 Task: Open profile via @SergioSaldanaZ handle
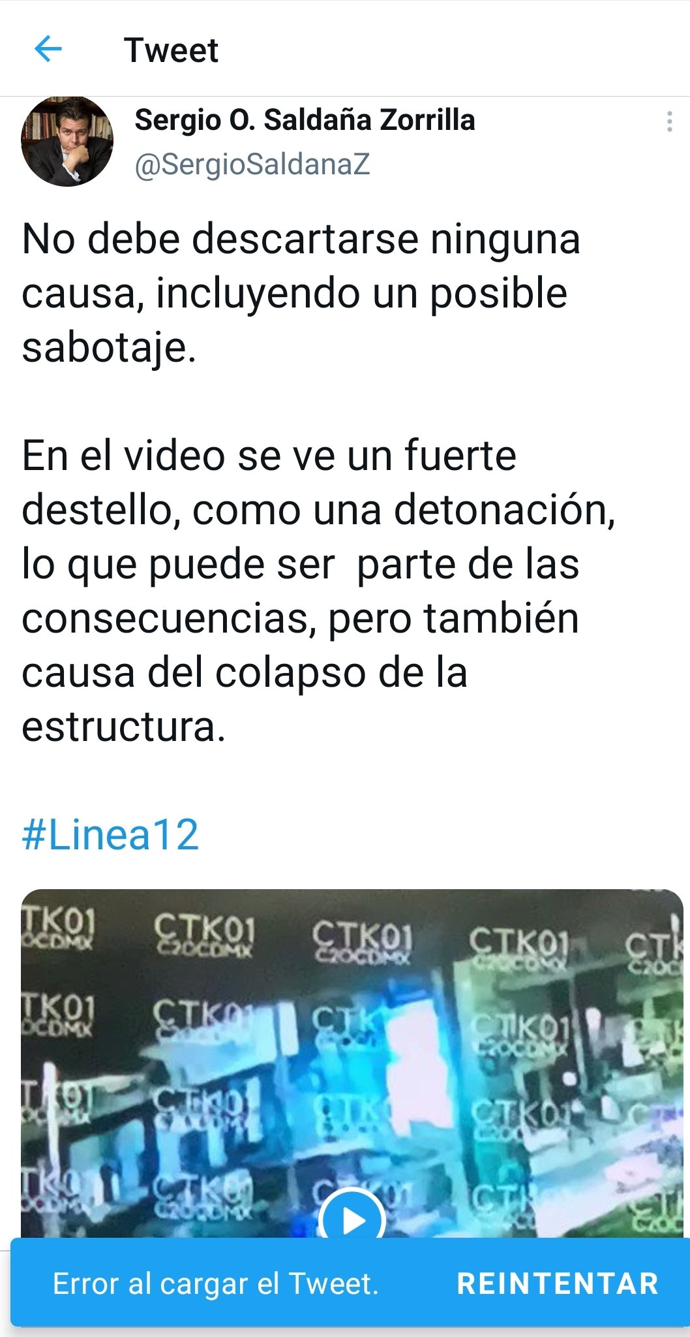pos(252,165)
